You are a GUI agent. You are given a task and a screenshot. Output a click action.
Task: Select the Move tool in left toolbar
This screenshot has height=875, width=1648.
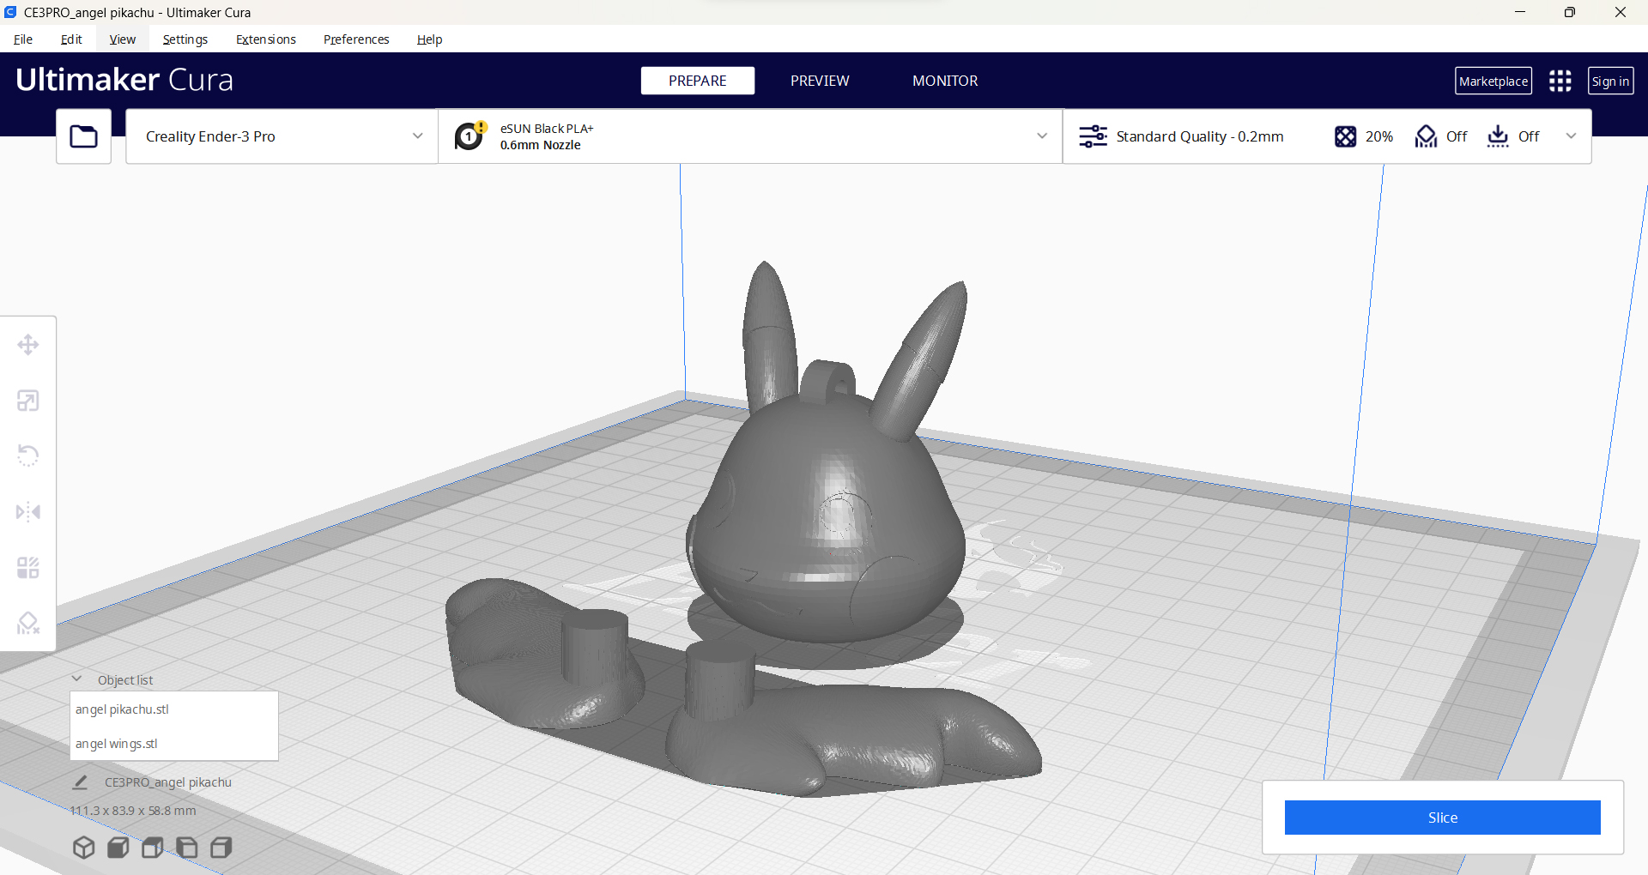tap(28, 345)
